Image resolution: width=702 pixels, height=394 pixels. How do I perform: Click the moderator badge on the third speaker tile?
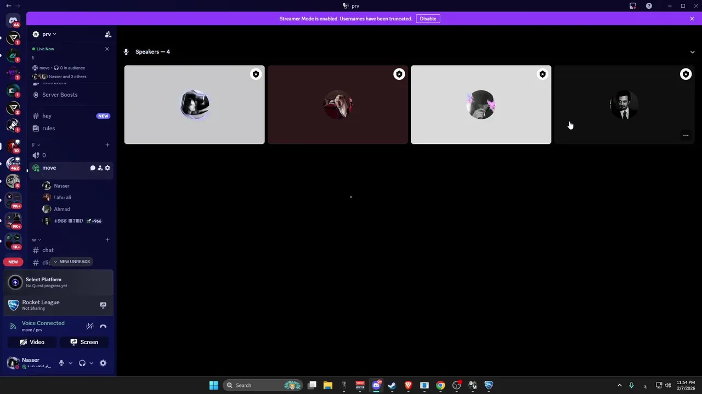[542, 74]
